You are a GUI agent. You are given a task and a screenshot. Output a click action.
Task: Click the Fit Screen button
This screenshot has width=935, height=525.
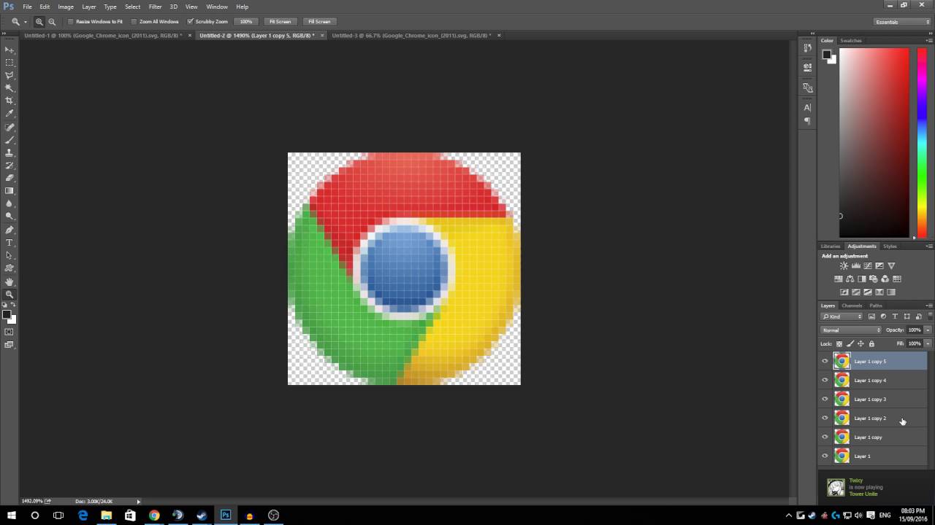point(280,22)
